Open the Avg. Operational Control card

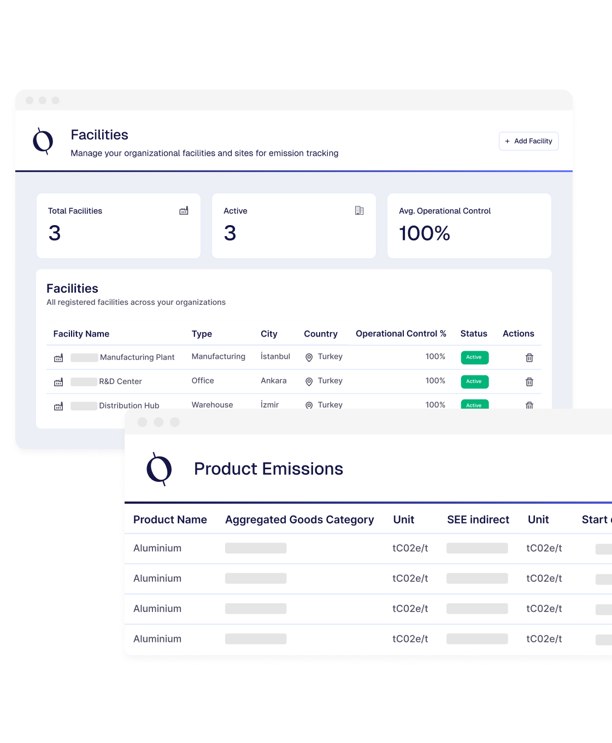coord(469,226)
